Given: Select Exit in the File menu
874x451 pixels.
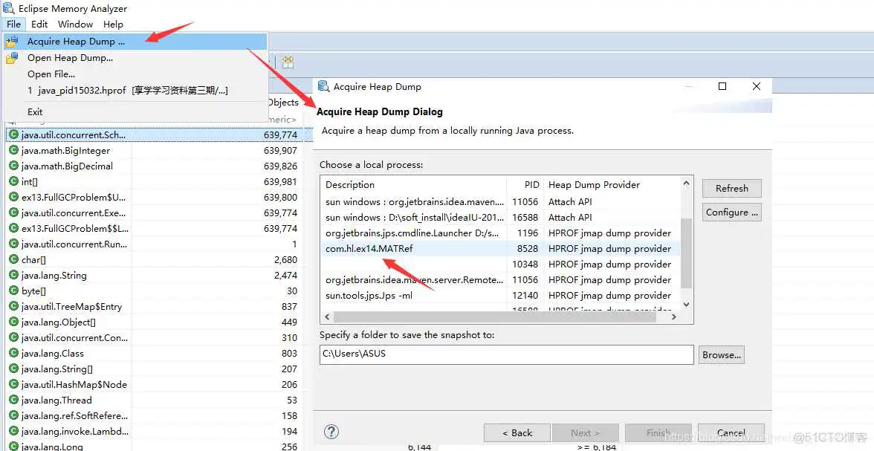Looking at the screenshot, I should tap(135, 111).
